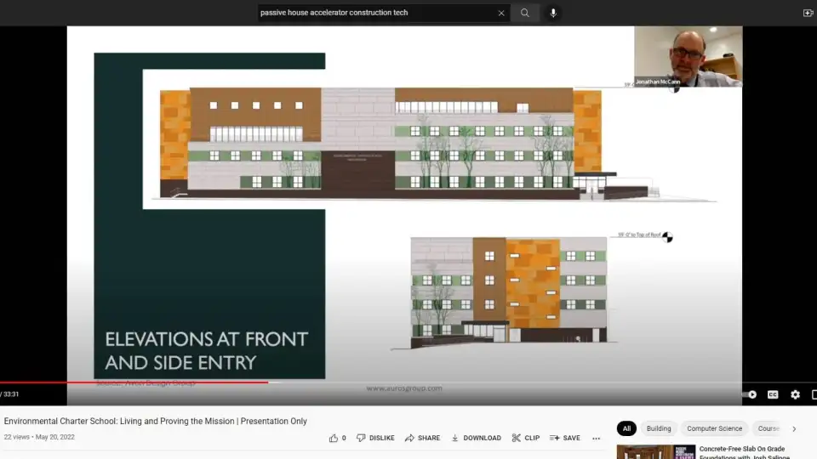Seek using the red video progress bar
817x459 pixels.
click(x=170, y=382)
